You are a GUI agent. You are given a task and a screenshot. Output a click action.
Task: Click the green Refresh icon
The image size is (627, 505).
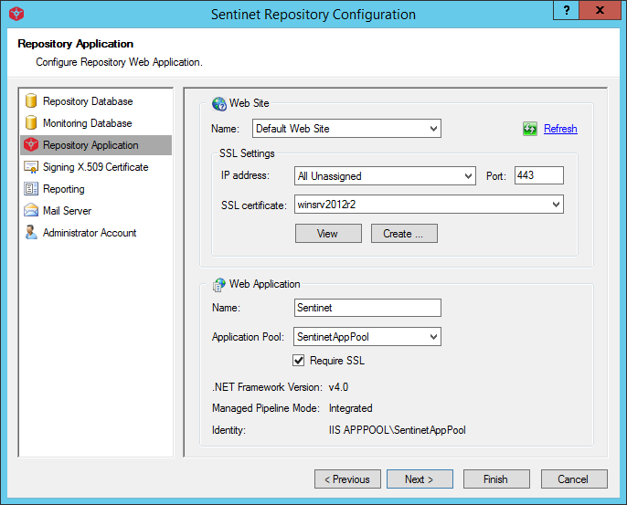[530, 129]
